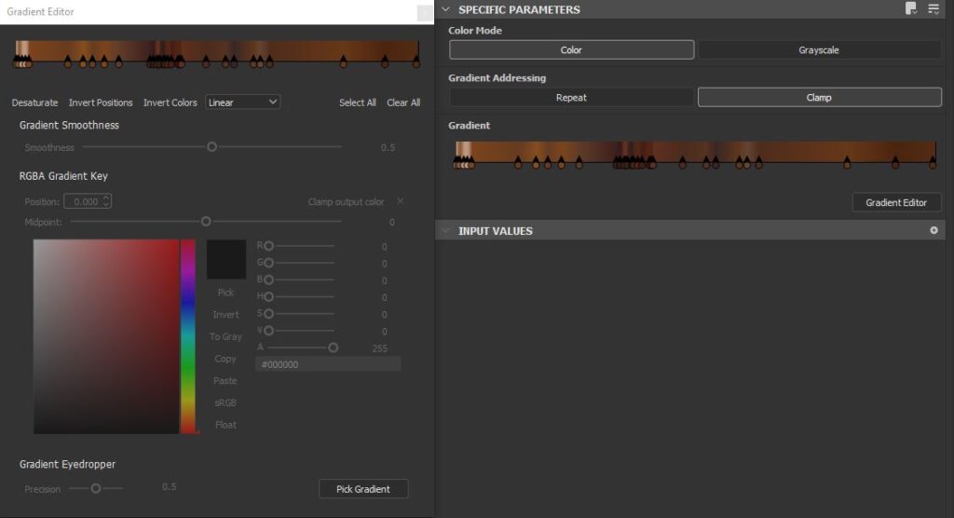
Task: Click the plus icon on Input Values header
Action: tap(934, 230)
